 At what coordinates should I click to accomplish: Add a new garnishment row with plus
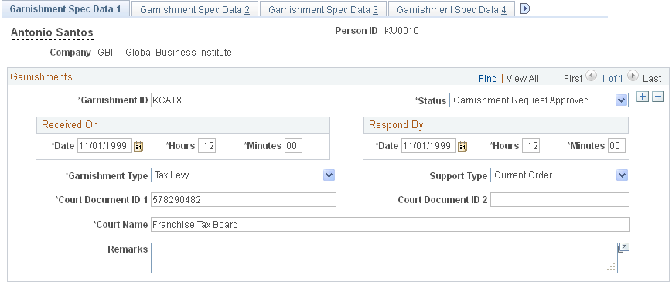pos(643,97)
